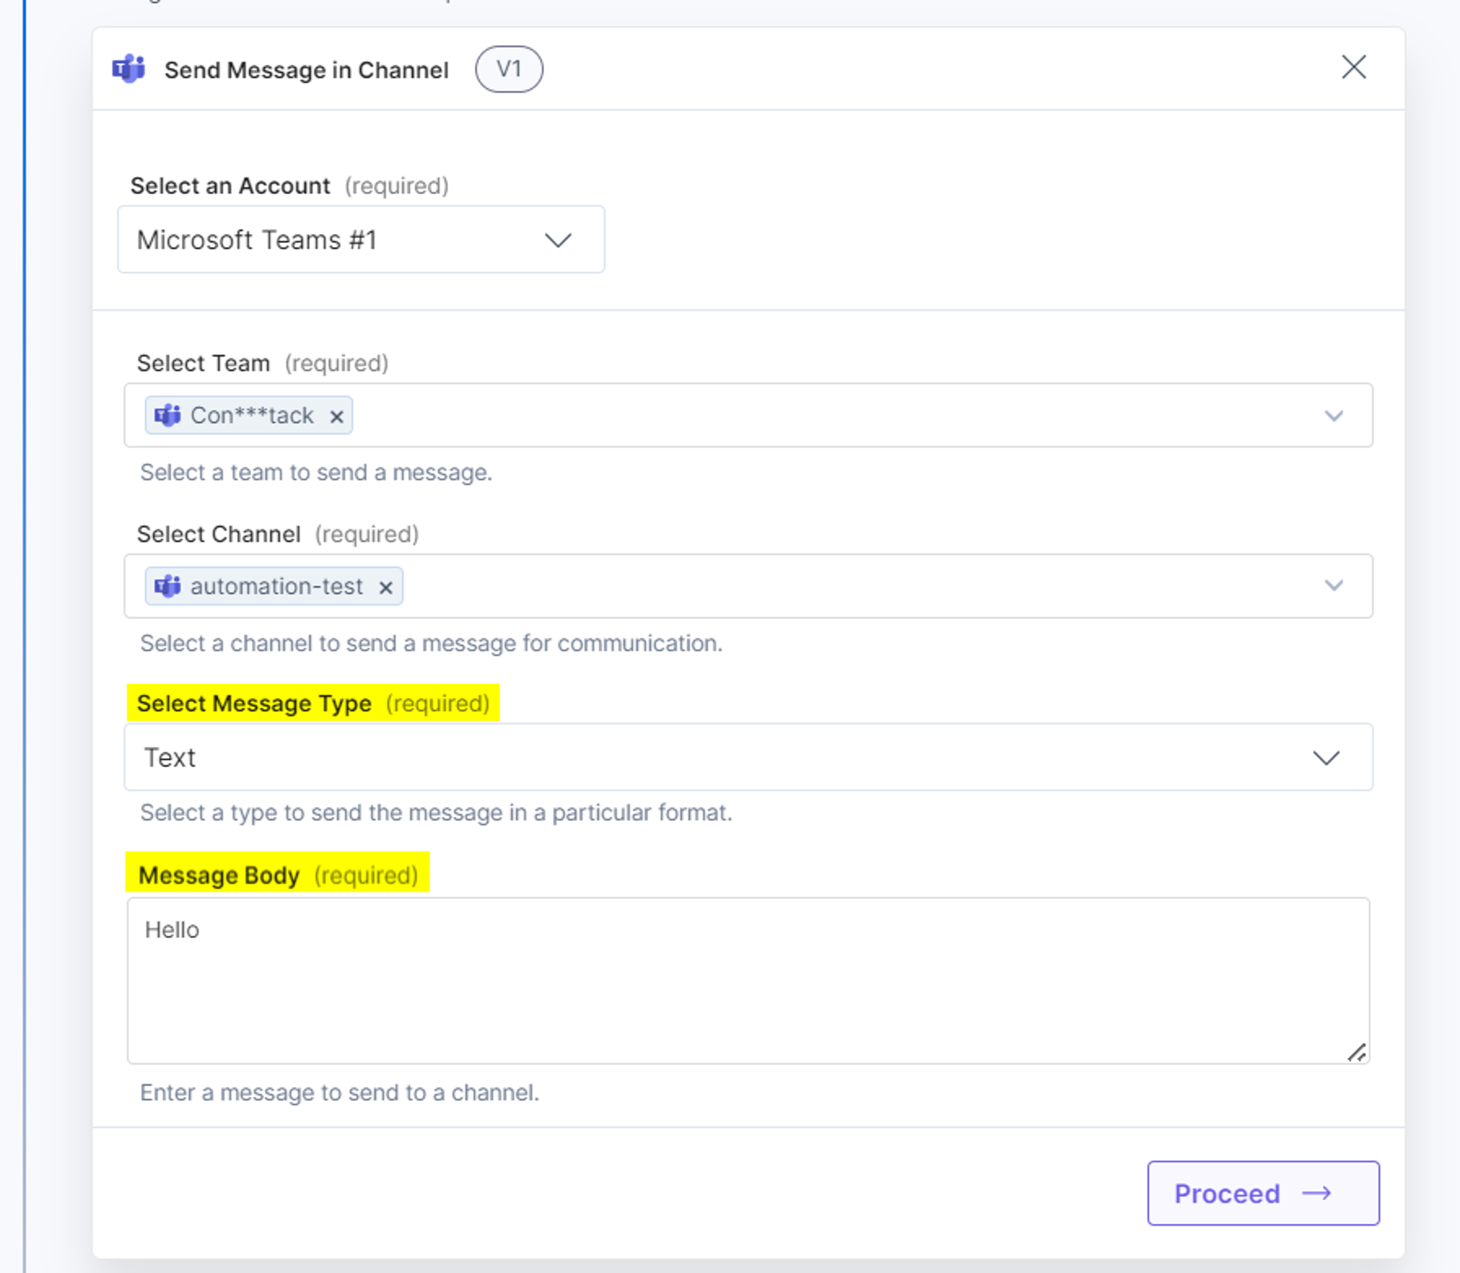Open the Select Message Type dropdown
This screenshot has height=1273, width=1460.
click(x=749, y=757)
